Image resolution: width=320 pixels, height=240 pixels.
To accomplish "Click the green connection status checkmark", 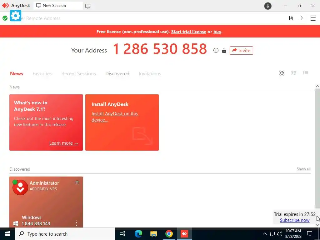I will click(5, 18).
